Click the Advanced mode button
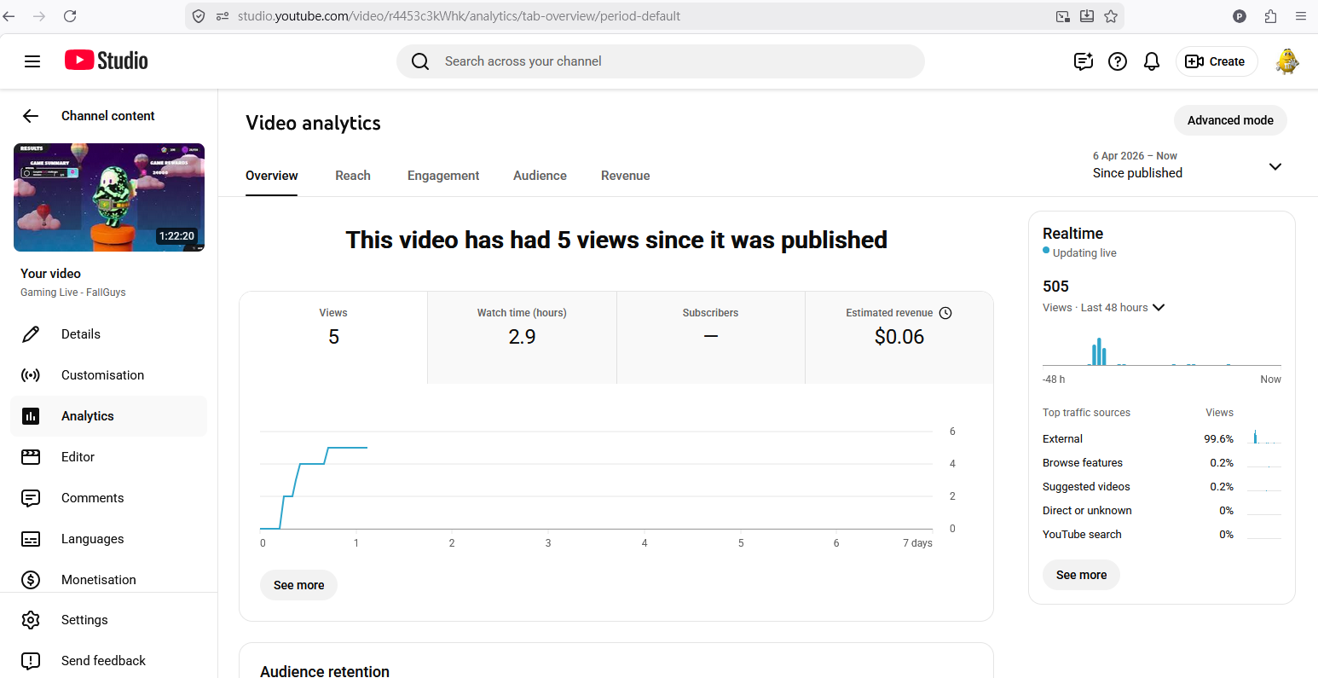The width and height of the screenshot is (1318, 678). [1230, 120]
